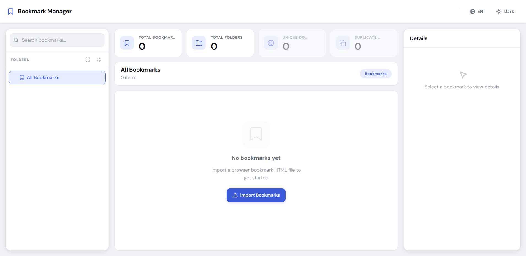Click the globe icon beside EN
The width and height of the screenshot is (526, 256).
(x=472, y=11)
